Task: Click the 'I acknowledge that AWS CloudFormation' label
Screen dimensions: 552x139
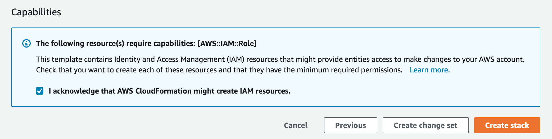Action: pyautogui.click(x=169, y=91)
